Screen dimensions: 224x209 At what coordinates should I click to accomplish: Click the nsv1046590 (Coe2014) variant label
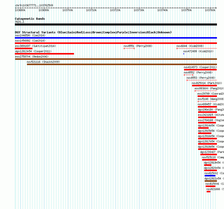30,35
